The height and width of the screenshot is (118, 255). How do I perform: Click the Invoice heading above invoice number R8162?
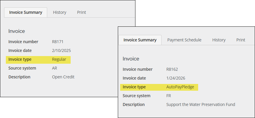coord(131,59)
